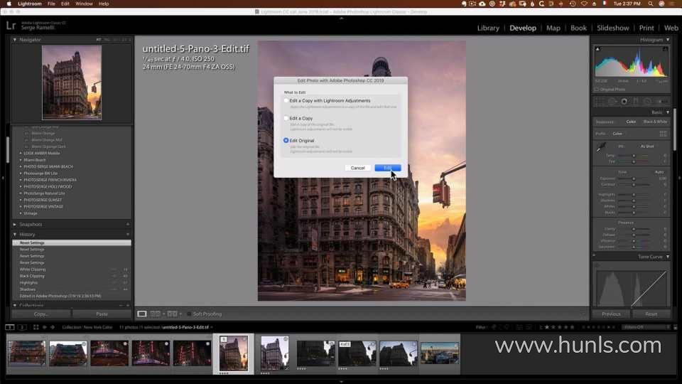The height and width of the screenshot is (384, 682).
Task: Select the first filmstrip thumbnail
Action: (27, 353)
